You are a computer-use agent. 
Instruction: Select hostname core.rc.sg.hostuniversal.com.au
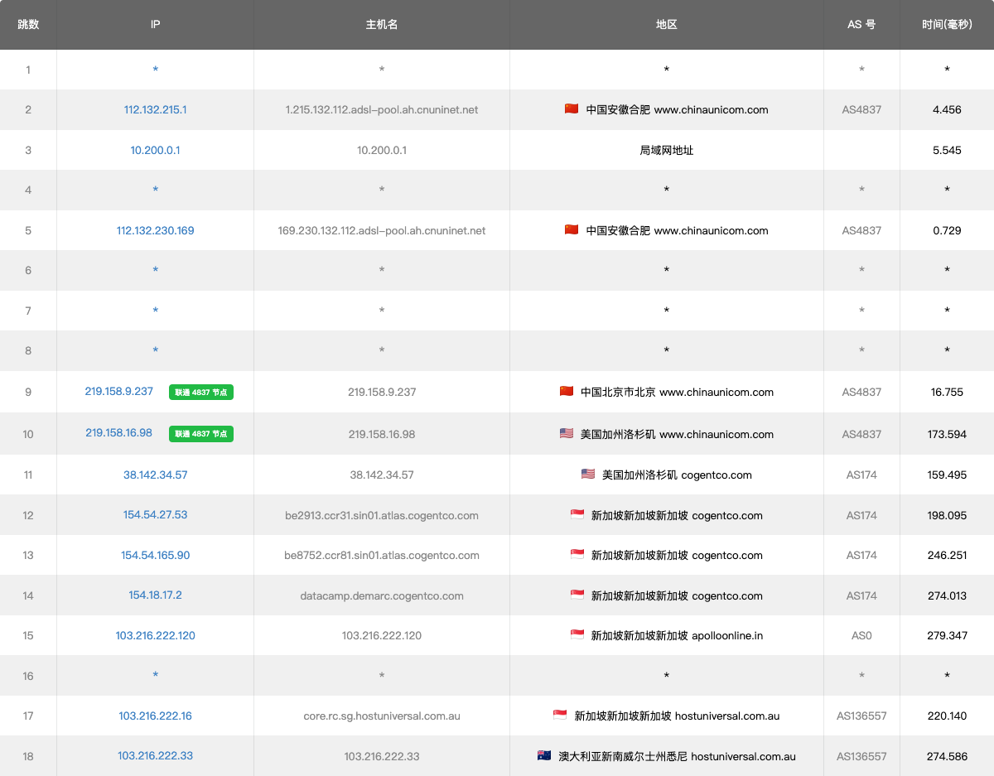click(382, 716)
